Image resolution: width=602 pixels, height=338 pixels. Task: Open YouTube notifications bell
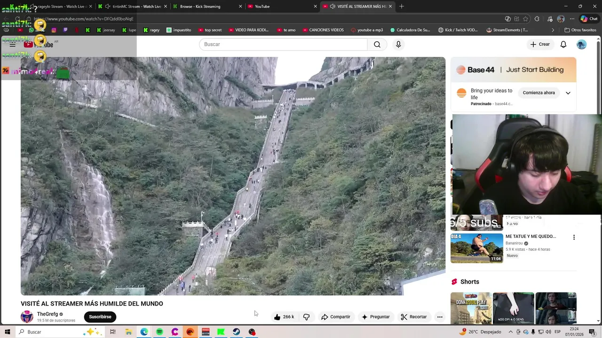[563, 44]
